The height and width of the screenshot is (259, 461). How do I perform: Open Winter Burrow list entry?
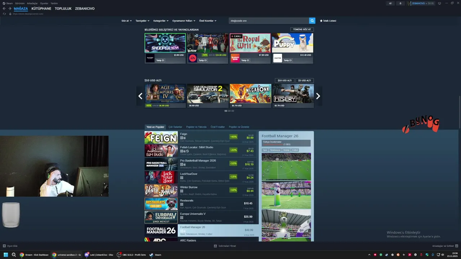(x=200, y=191)
